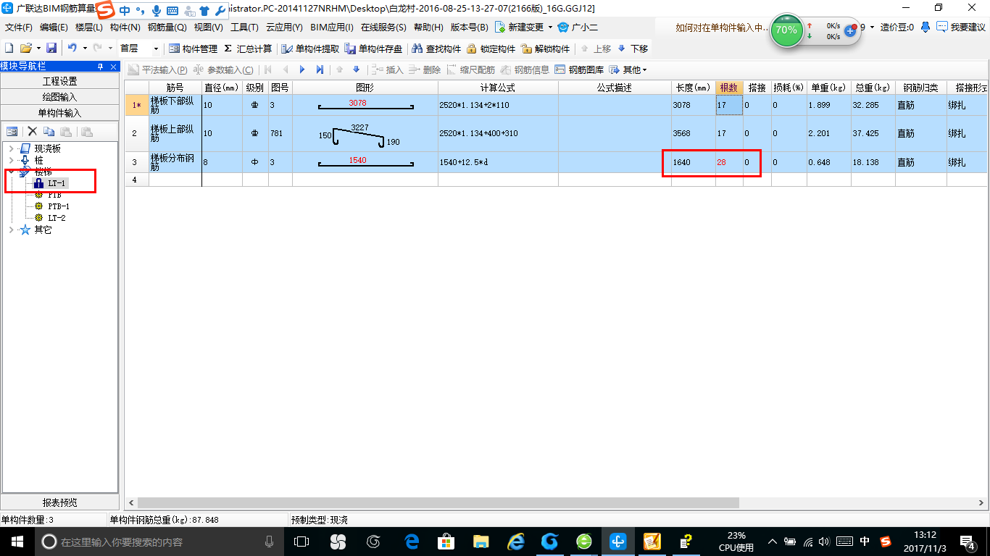Click the formula cell 1540+12.5*d
The height and width of the screenshot is (556, 990).
pyautogui.click(x=498, y=162)
